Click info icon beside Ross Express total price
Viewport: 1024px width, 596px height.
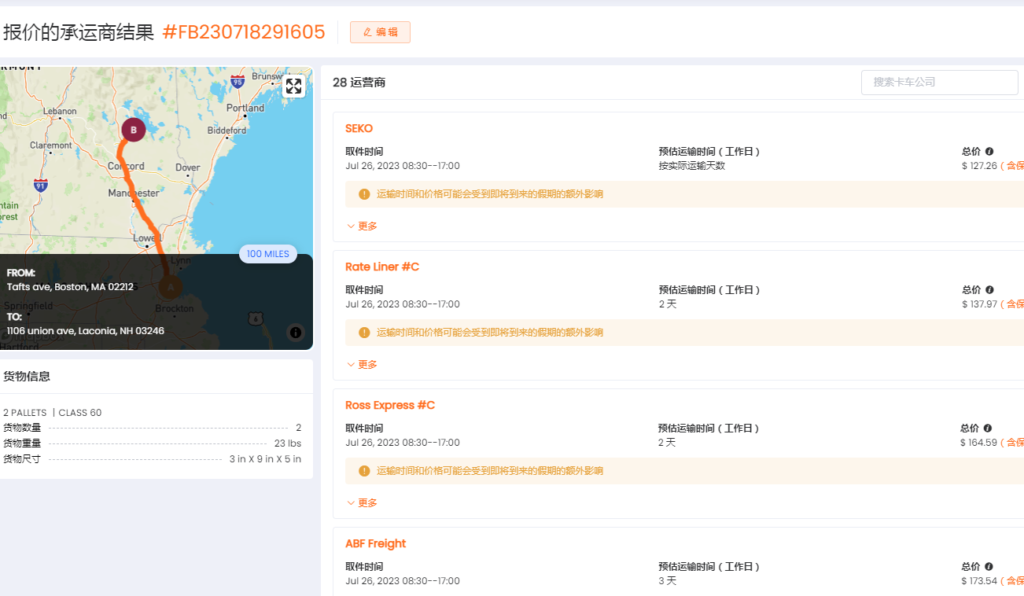pyautogui.click(x=988, y=428)
